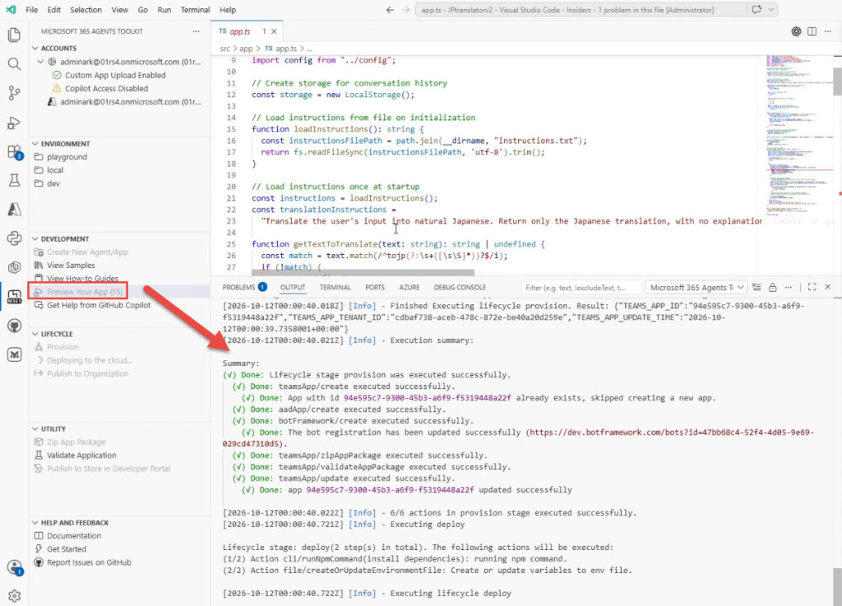Click the Copilot chat icon in title bar
Screen dimensions: 842x606
[756, 10]
